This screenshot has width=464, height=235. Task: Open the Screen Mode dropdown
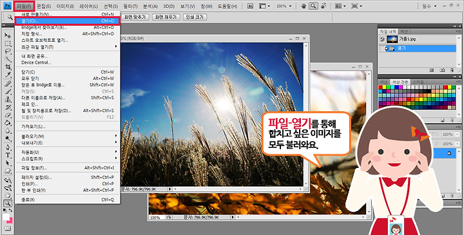[x=356, y=6]
